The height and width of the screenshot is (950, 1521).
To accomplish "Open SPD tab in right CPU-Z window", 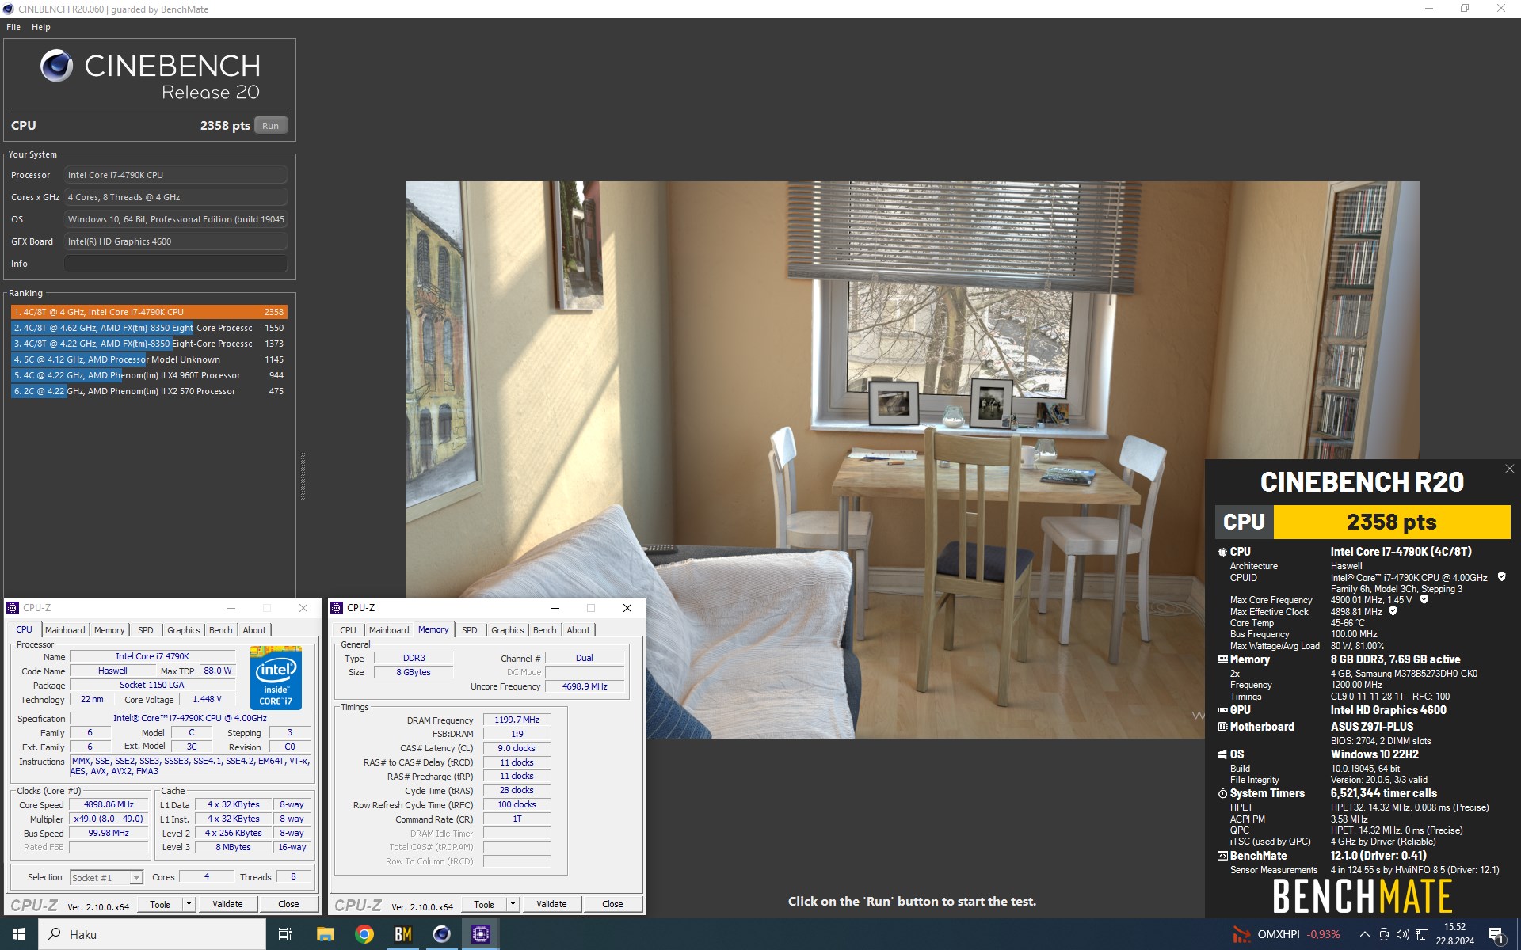I will [x=470, y=630].
